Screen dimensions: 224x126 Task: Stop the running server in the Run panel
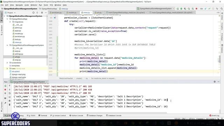tap(5, 90)
